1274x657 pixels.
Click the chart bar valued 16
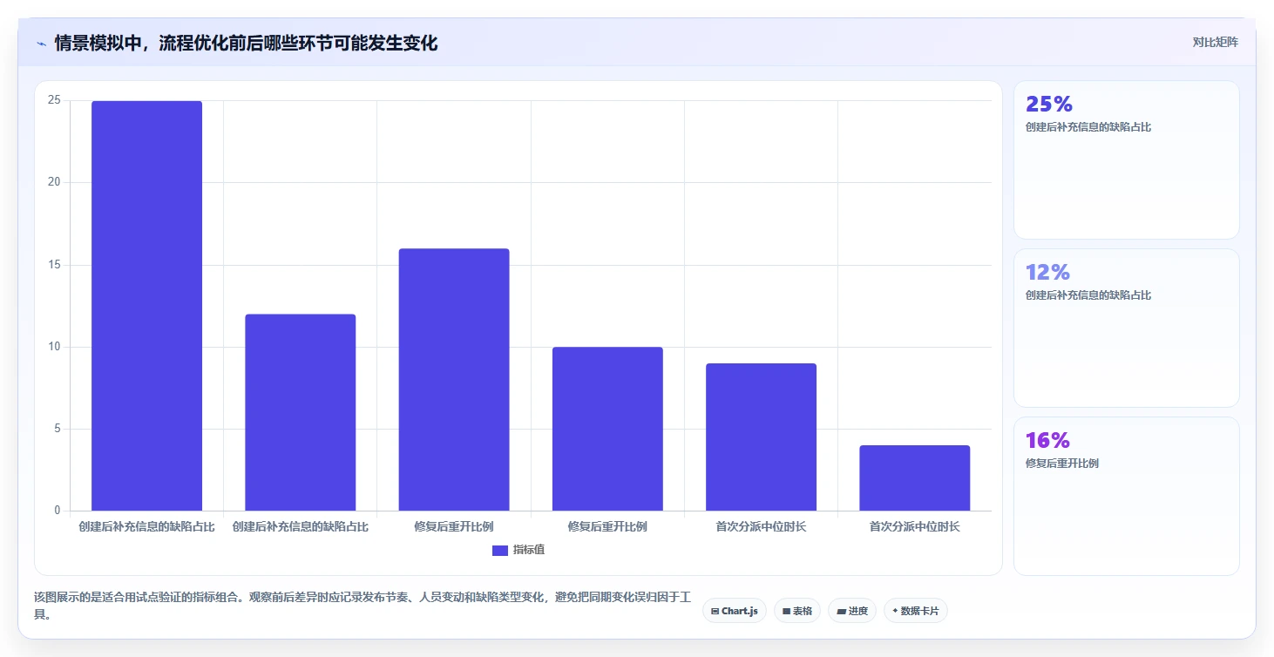coord(454,380)
